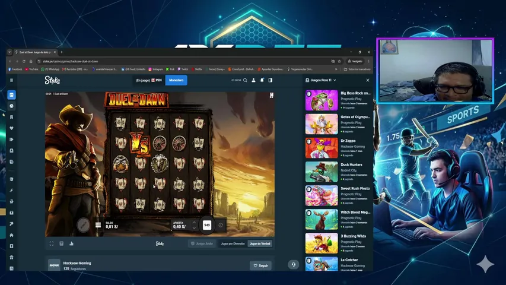
Task: Open the user profile icon in the header
Action: [254, 80]
